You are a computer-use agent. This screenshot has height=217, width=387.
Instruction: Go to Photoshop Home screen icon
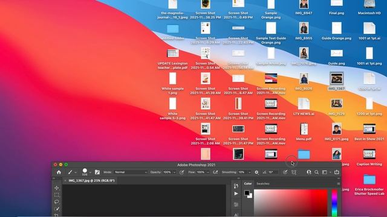tap(59, 172)
